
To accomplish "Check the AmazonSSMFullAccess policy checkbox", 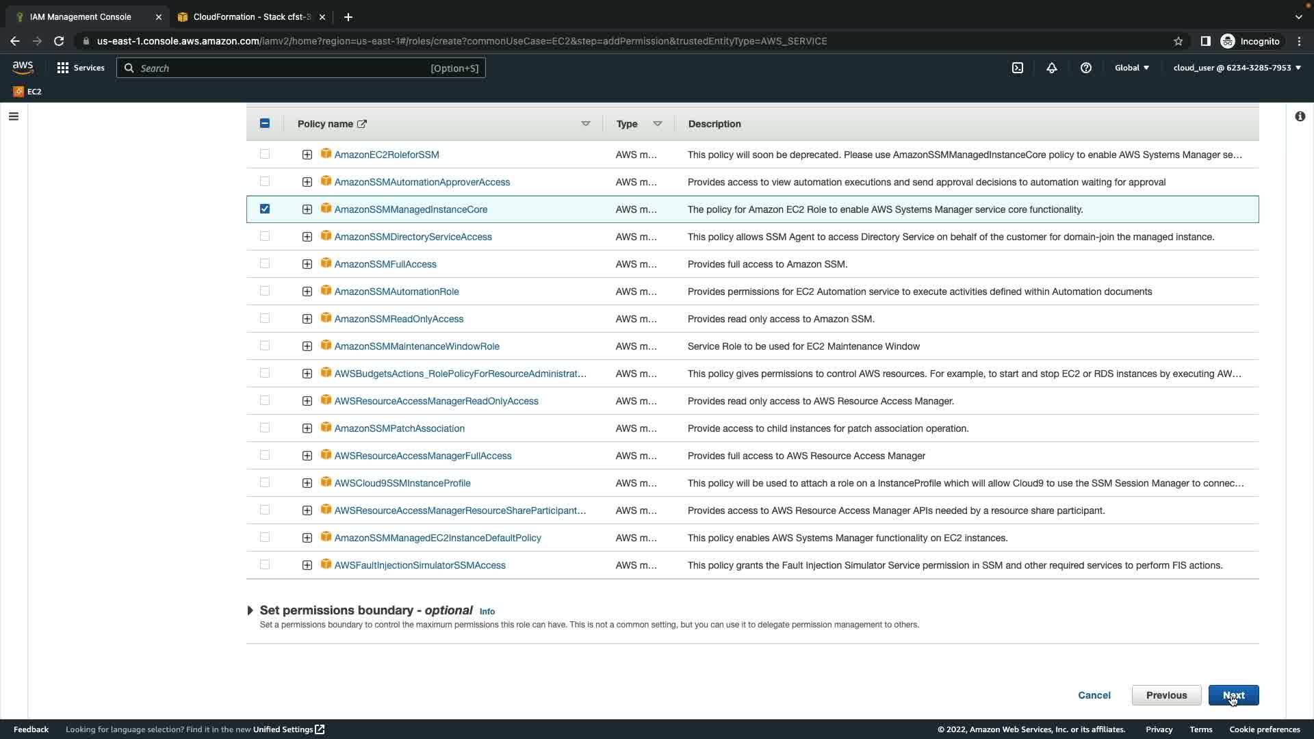I will tap(265, 263).
